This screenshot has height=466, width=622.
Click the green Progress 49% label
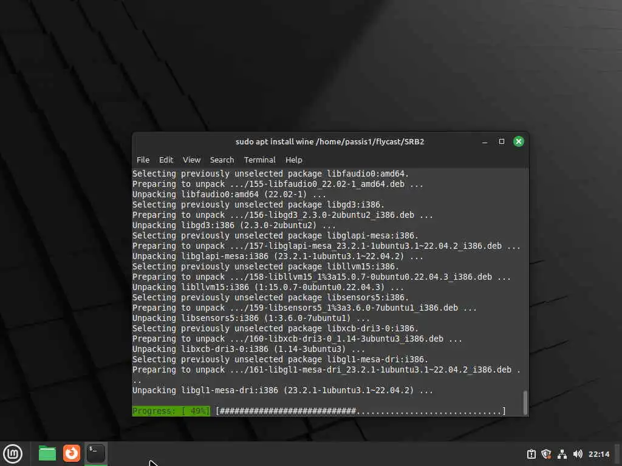(x=171, y=411)
